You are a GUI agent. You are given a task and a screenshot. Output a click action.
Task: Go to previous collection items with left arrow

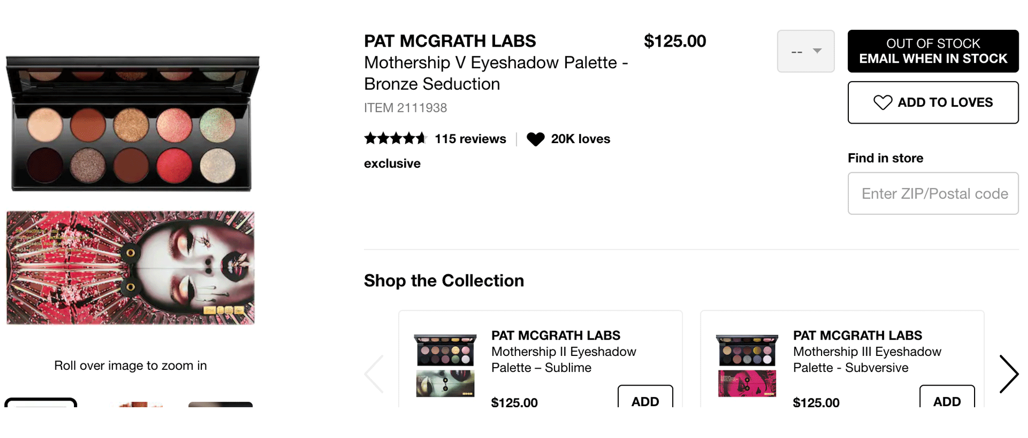pyautogui.click(x=374, y=374)
